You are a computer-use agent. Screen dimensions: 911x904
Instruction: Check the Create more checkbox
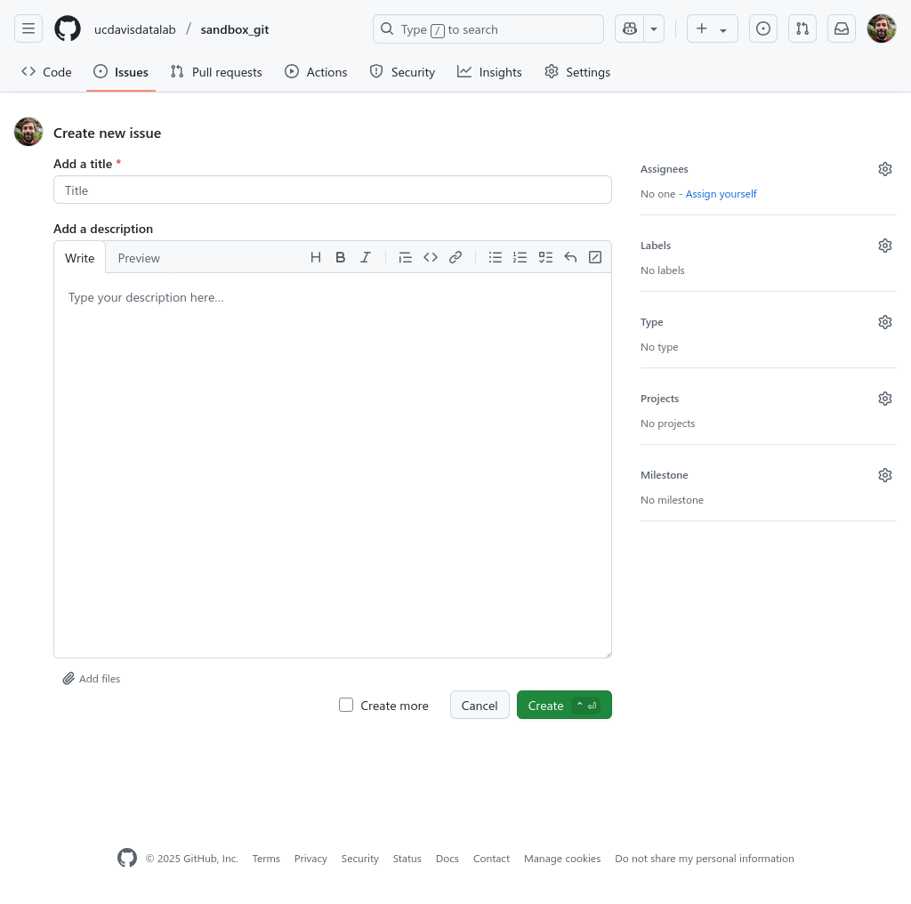click(x=346, y=705)
